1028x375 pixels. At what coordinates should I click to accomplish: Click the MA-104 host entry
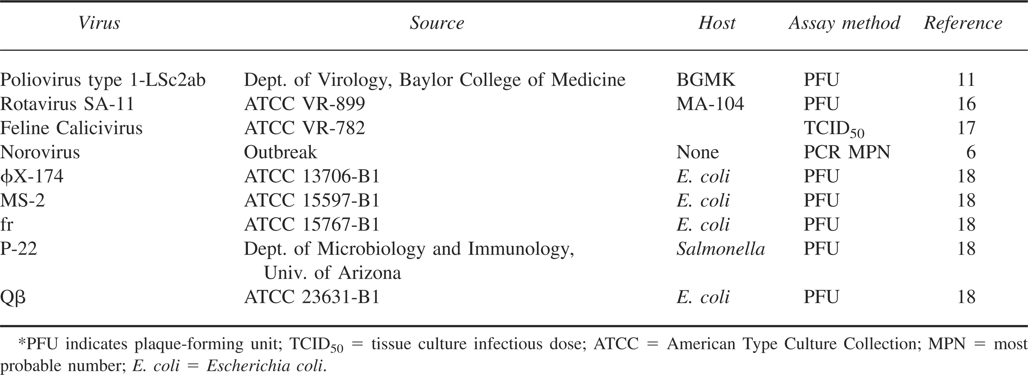click(x=710, y=104)
